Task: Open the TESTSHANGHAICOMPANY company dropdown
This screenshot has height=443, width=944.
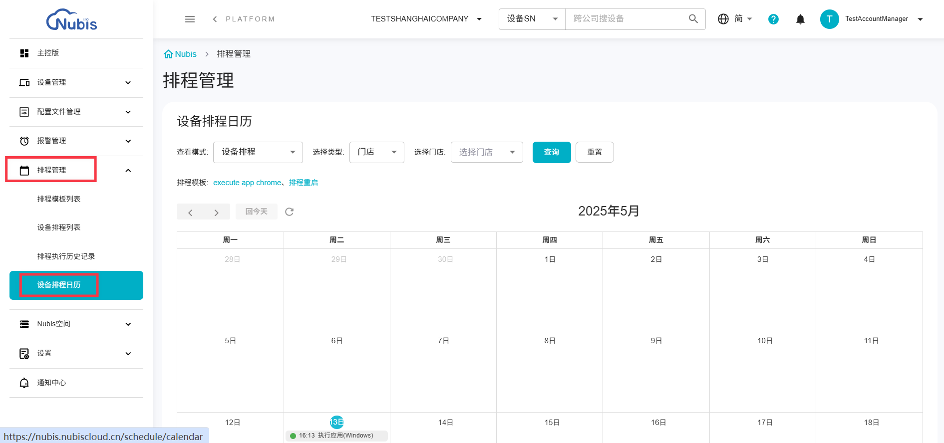Action: click(x=426, y=19)
